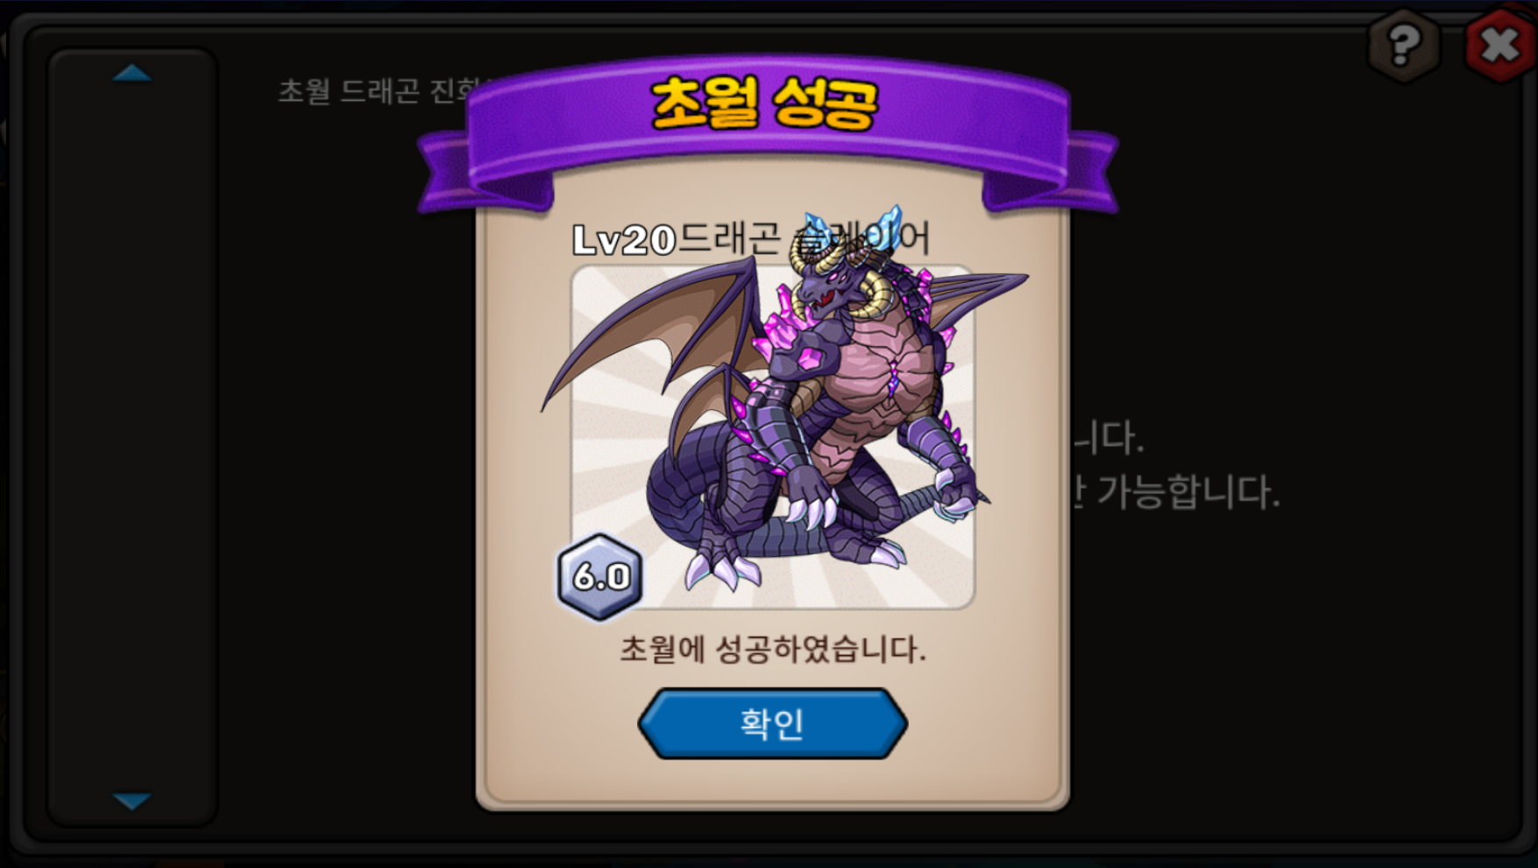
Task: Tap the blue crystal on the dragon's head
Action: 889,225
